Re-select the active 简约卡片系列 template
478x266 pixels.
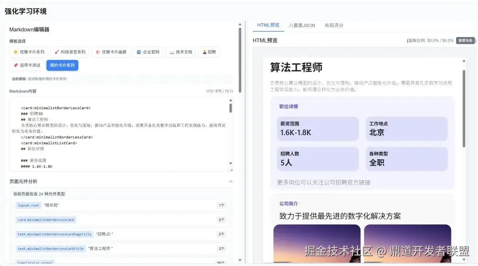(62, 65)
